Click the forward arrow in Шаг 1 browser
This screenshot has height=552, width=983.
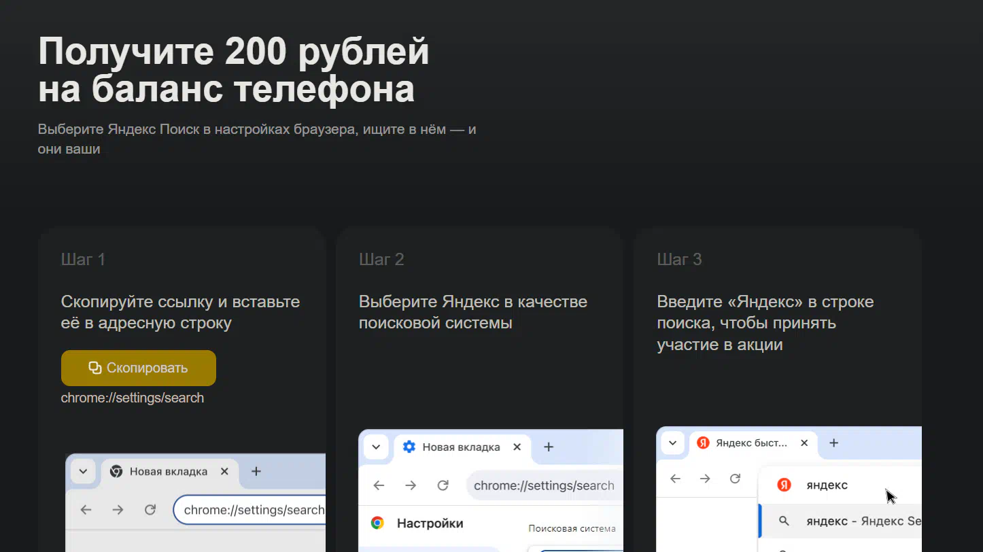[118, 509]
